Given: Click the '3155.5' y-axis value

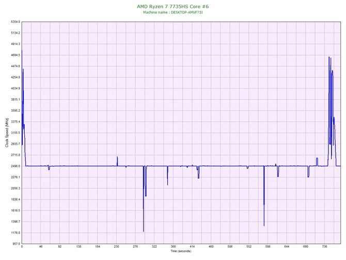Looking at the screenshot, I should 15,133.
